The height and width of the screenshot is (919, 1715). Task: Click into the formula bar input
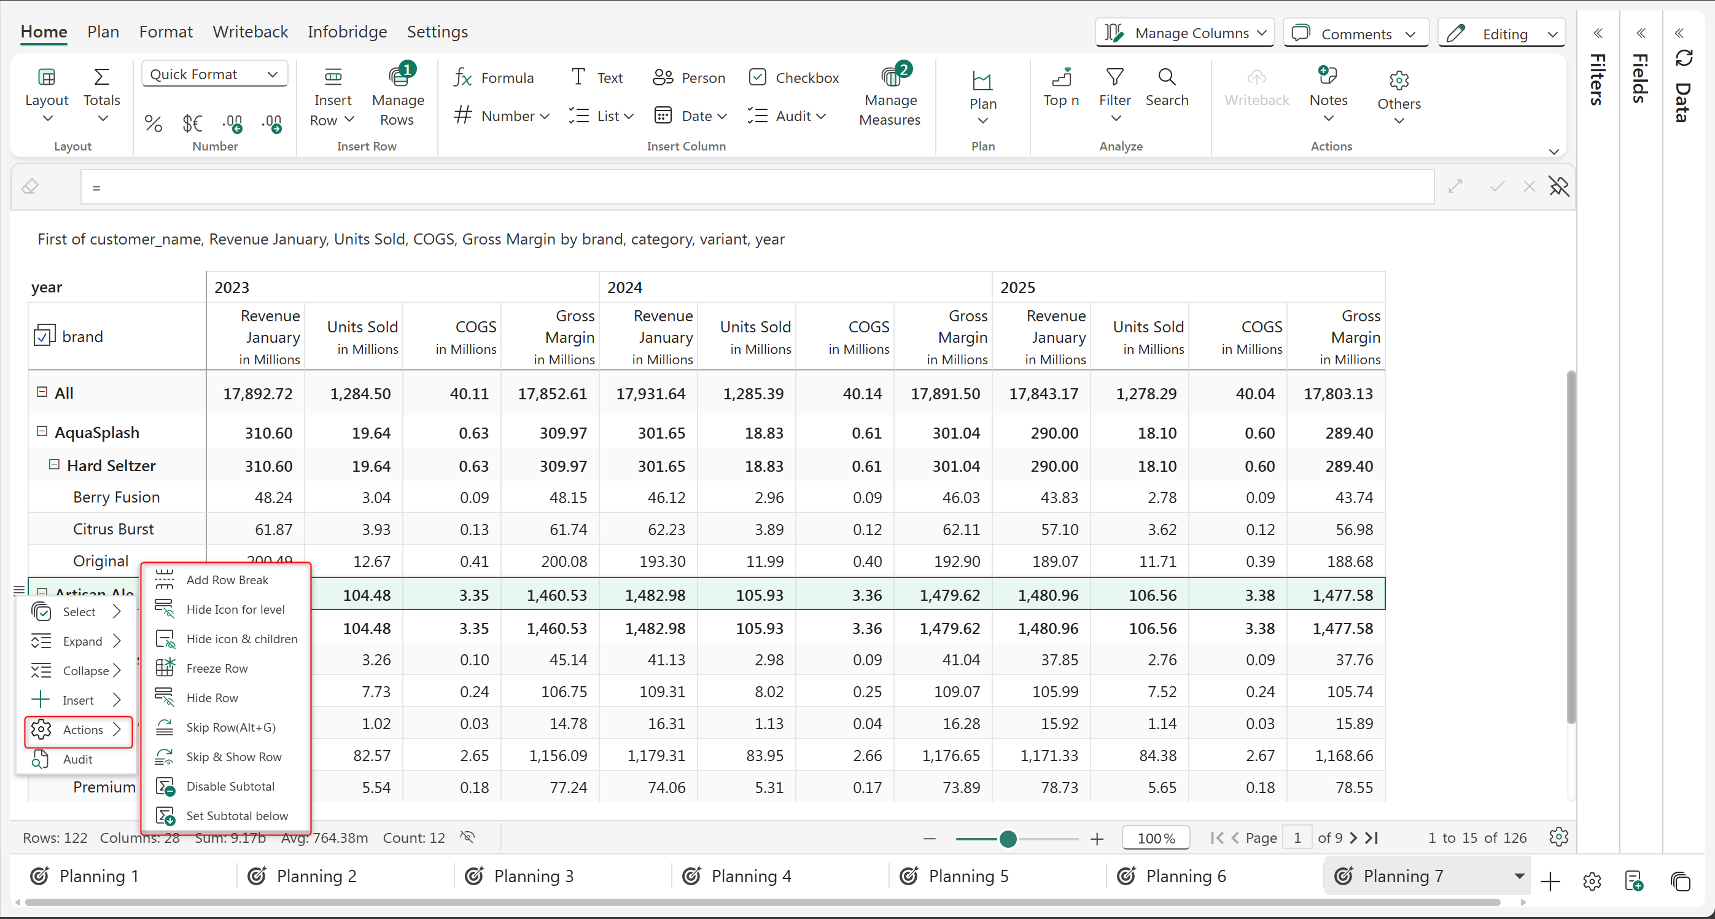tap(756, 187)
